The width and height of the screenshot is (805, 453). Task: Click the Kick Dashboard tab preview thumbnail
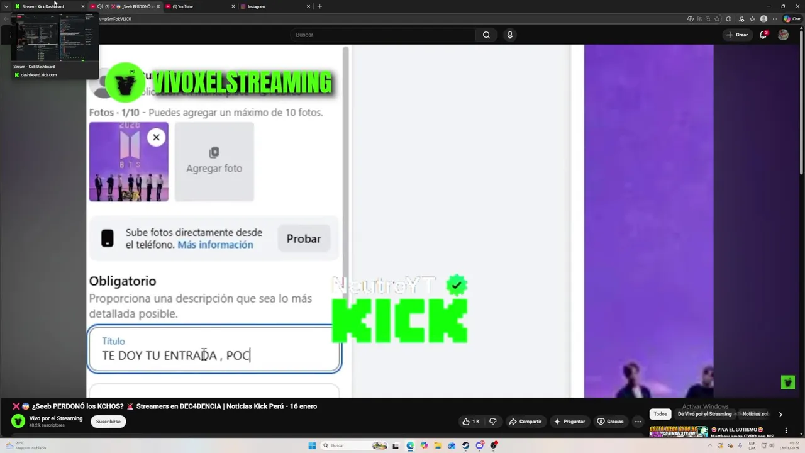pyautogui.click(x=55, y=38)
